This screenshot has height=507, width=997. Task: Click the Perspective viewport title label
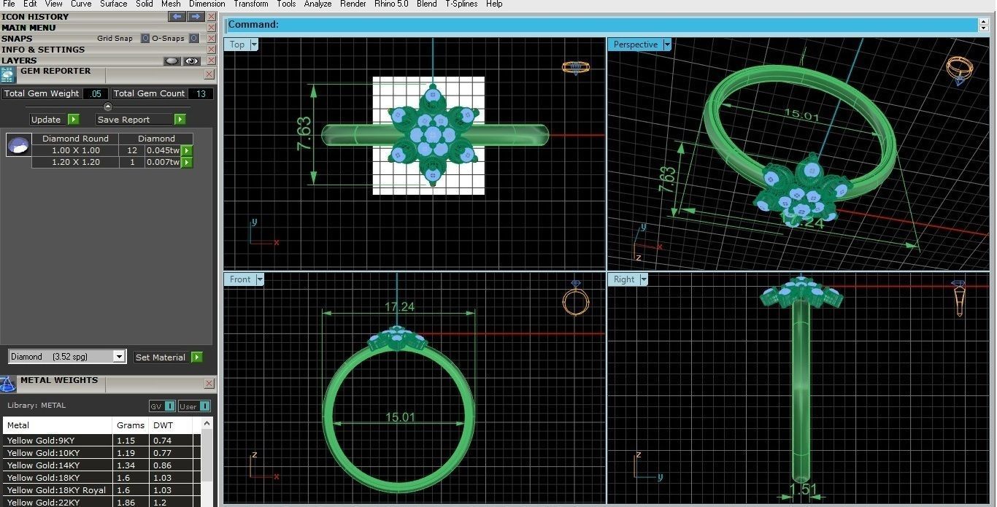tap(635, 44)
